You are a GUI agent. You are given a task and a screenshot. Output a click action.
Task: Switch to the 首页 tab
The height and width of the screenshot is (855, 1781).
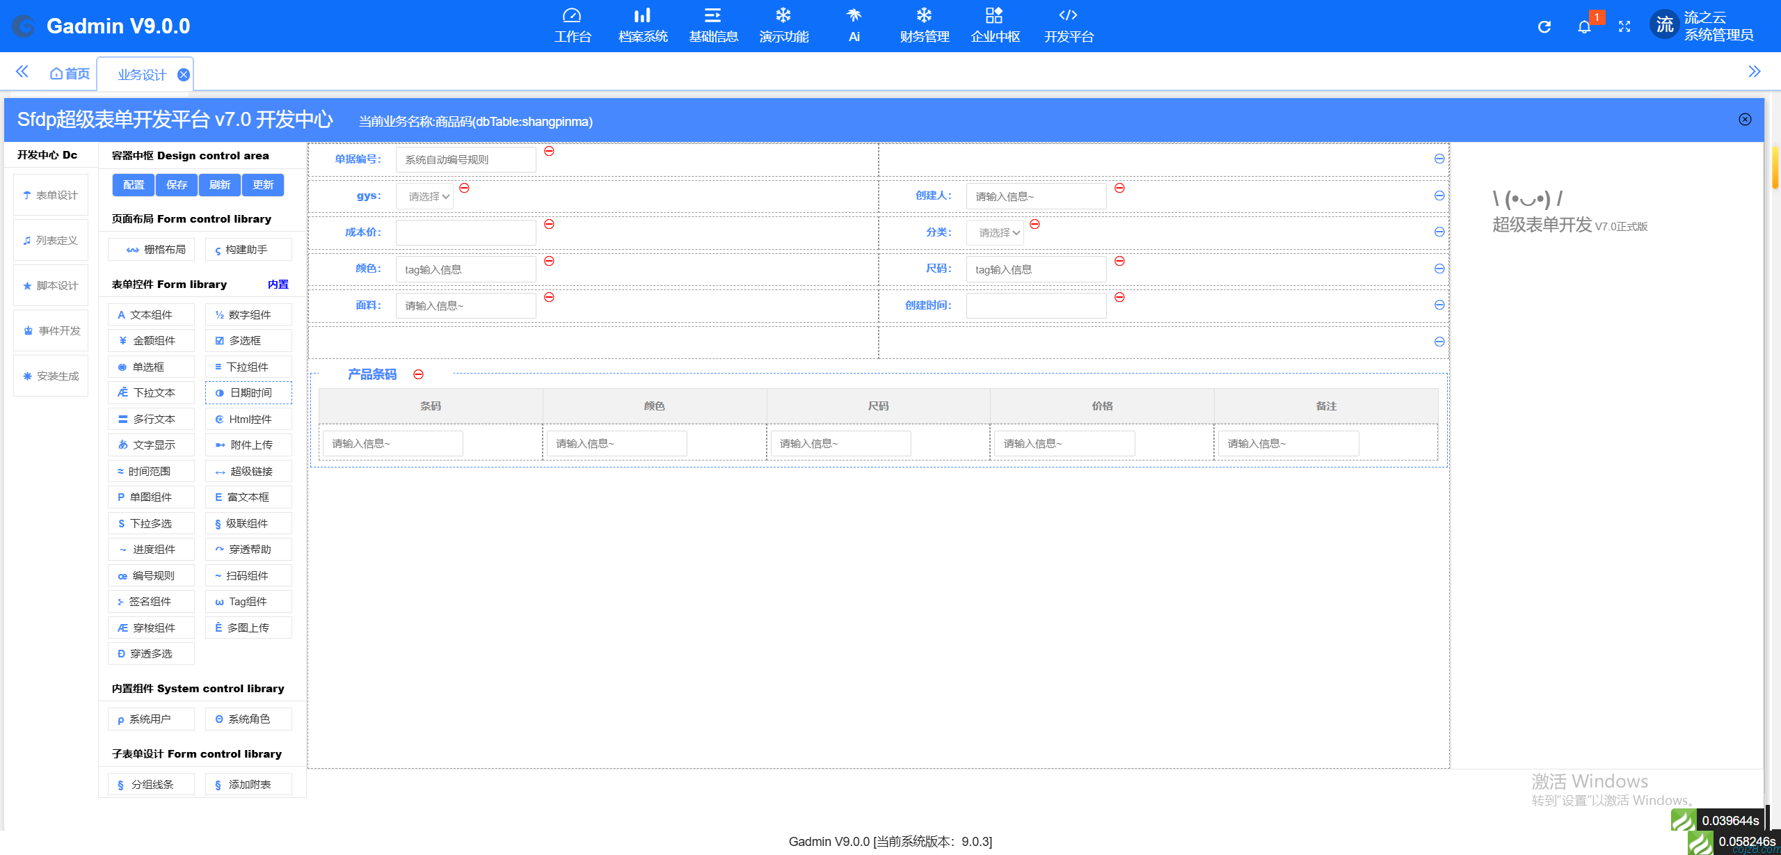pos(70,74)
